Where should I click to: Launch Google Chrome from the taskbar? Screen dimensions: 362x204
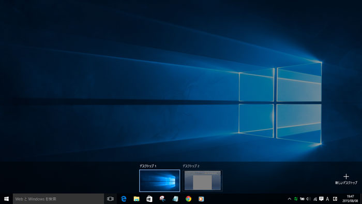tap(188, 199)
